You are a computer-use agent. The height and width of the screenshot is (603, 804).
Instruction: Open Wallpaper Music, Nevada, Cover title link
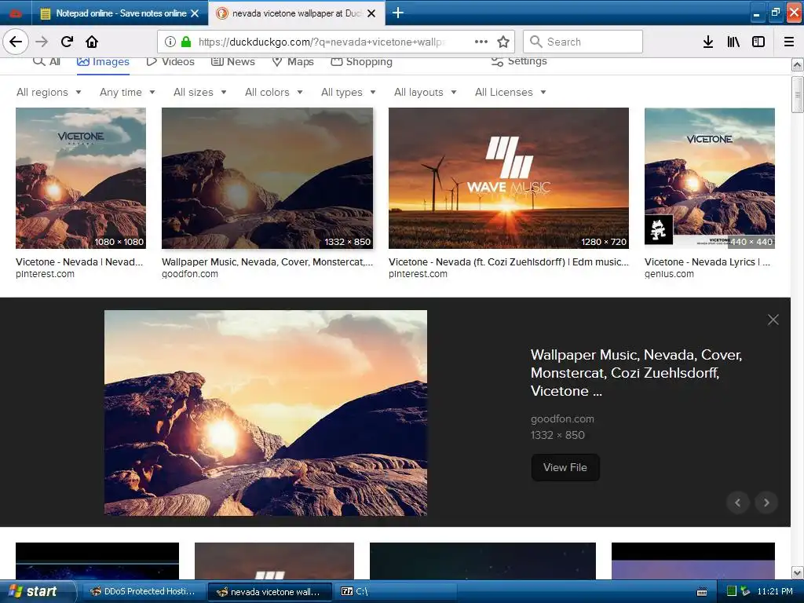click(x=636, y=373)
